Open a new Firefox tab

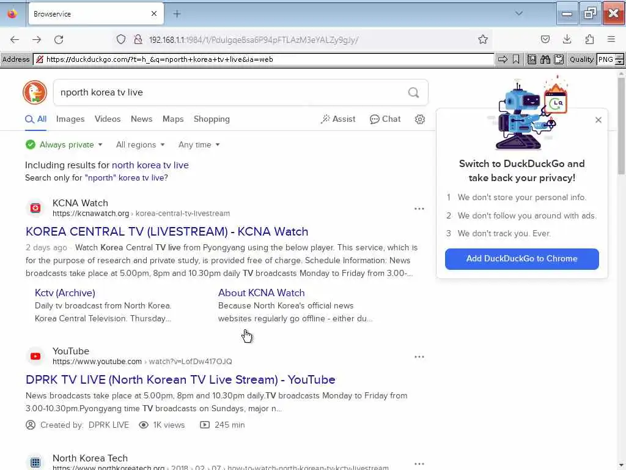(177, 14)
